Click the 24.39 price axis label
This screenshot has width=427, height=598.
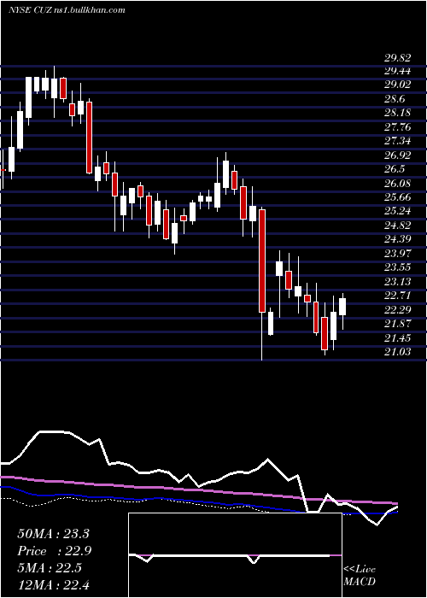pos(398,239)
